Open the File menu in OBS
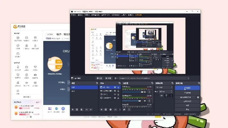Screen dimensions: 228x128 (x=73, y=15)
